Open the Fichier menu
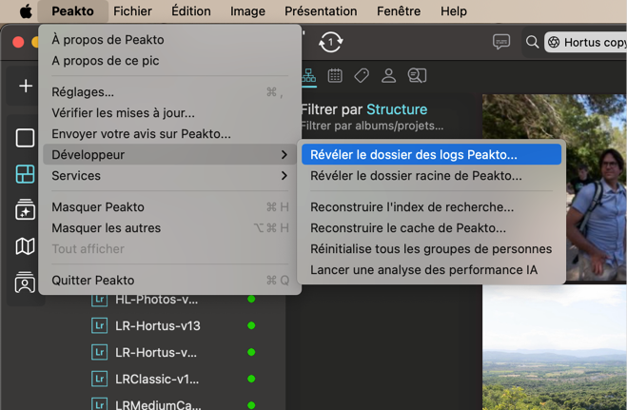627x410 pixels. click(x=132, y=11)
